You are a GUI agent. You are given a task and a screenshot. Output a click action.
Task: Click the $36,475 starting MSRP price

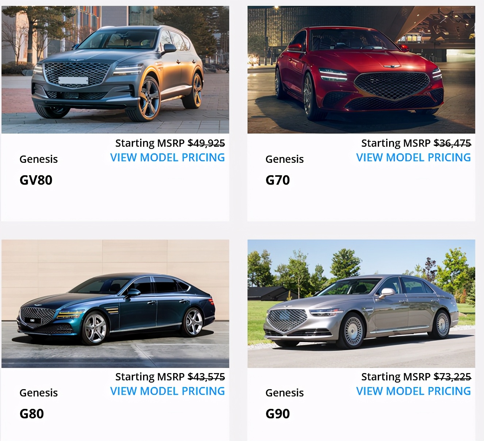click(x=452, y=143)
